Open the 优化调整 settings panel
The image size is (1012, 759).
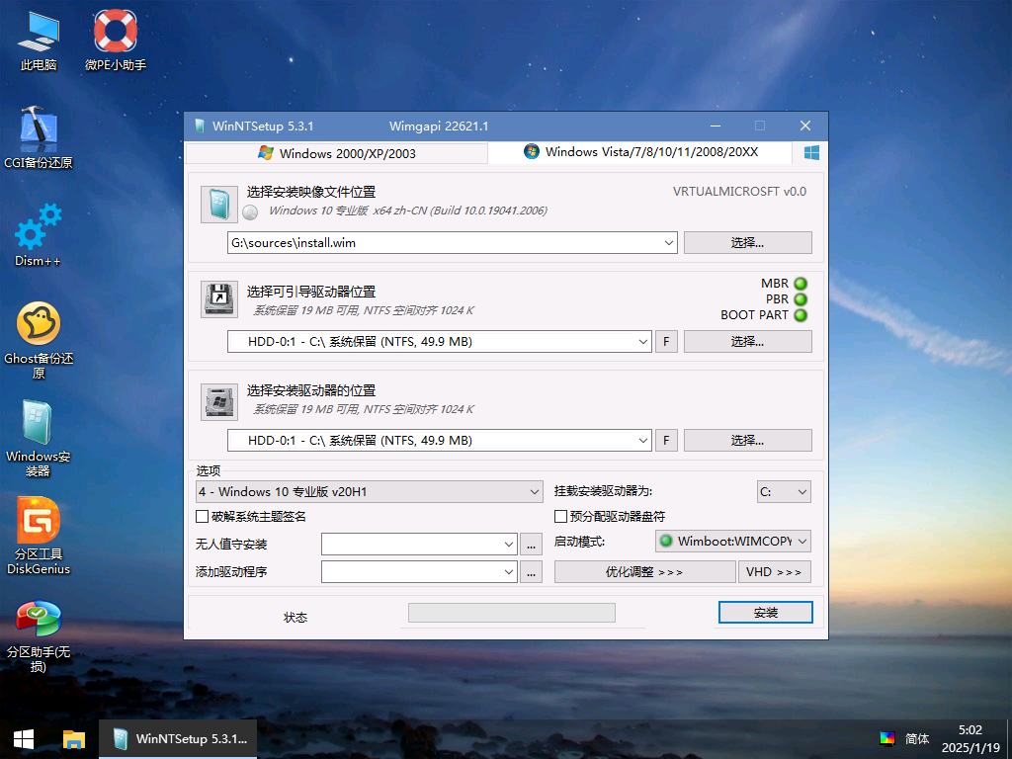coord(643,571)
